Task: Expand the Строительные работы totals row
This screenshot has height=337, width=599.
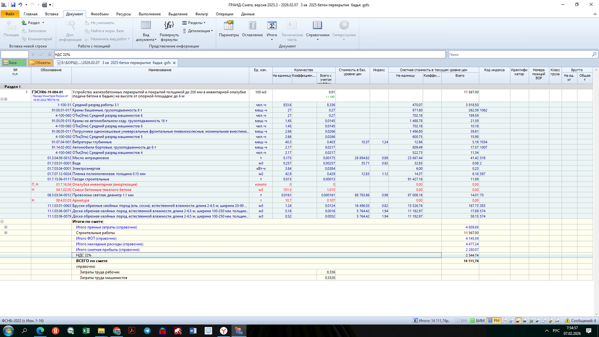Action: coord(6,233)
